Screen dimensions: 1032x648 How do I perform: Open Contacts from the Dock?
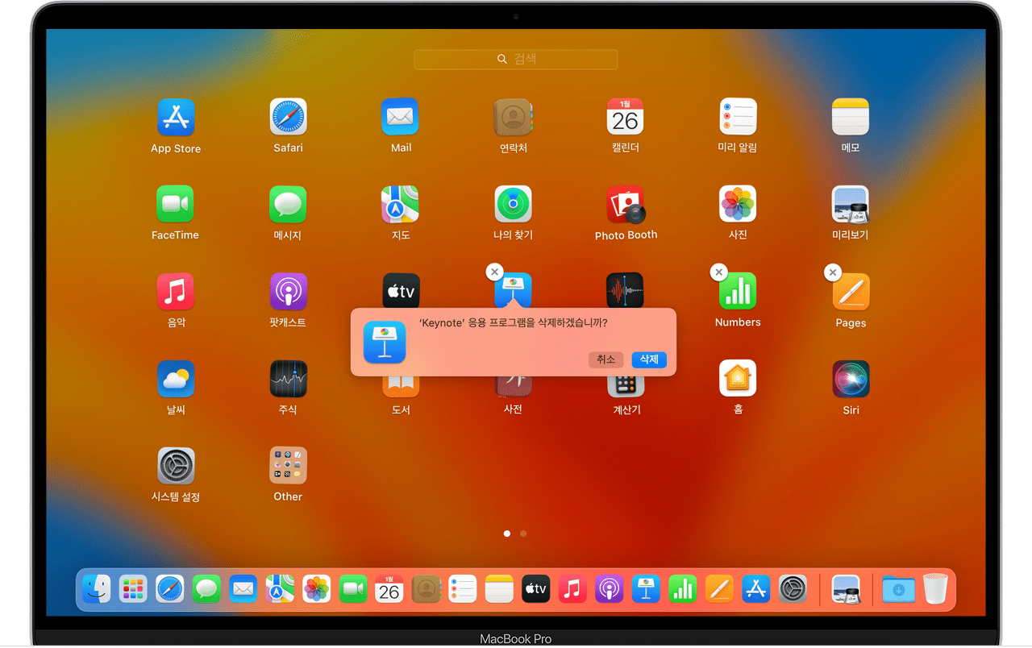(427, 588)
